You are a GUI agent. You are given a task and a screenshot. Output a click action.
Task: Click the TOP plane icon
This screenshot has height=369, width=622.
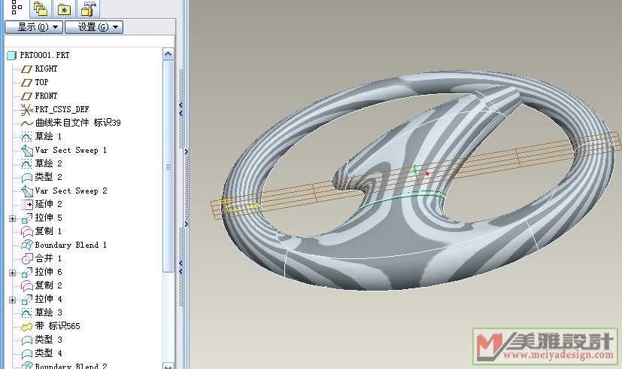coord(26,83)
